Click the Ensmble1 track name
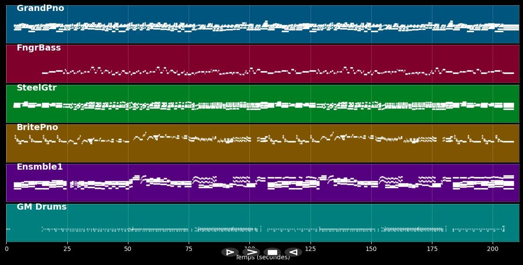 [40, 167]
